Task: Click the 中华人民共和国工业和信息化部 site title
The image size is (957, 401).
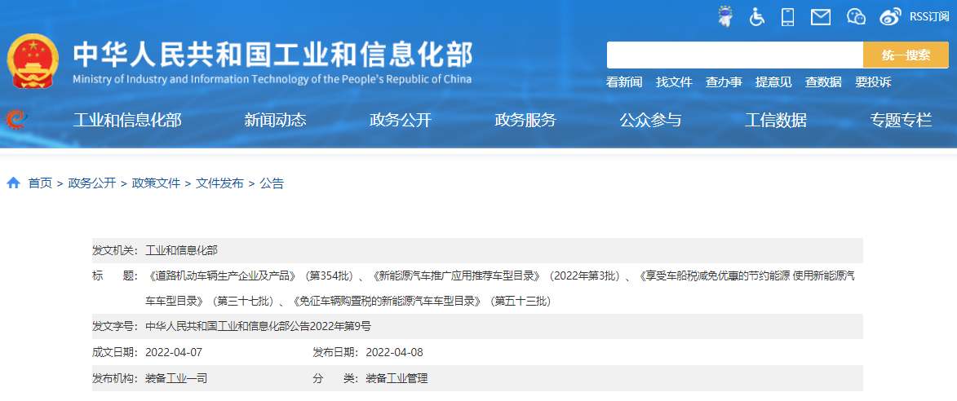Action: click(x=272, y=55)
